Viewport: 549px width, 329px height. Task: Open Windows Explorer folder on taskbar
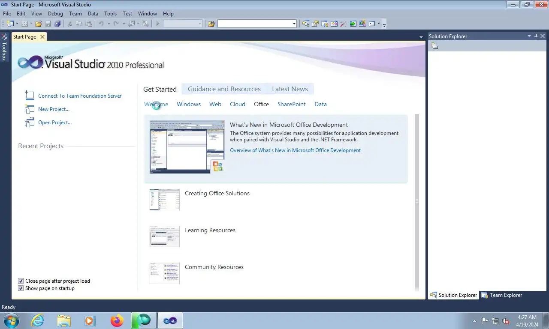[x=64, y=320]
